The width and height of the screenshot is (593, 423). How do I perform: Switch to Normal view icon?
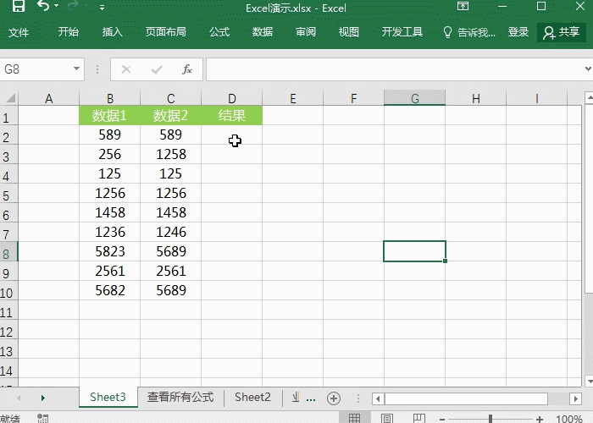(x=354, y=418)
